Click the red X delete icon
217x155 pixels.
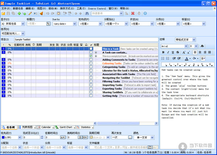point(133,13)
